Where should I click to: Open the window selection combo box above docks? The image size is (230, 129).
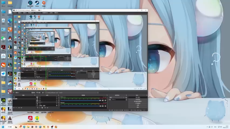click(x=72, y=93)
